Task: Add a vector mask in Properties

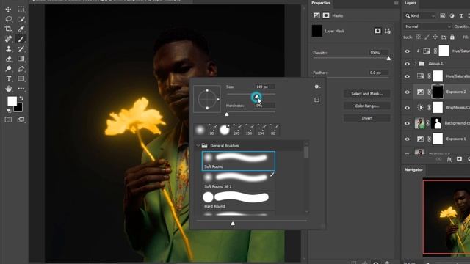Action: click(387, 31)
